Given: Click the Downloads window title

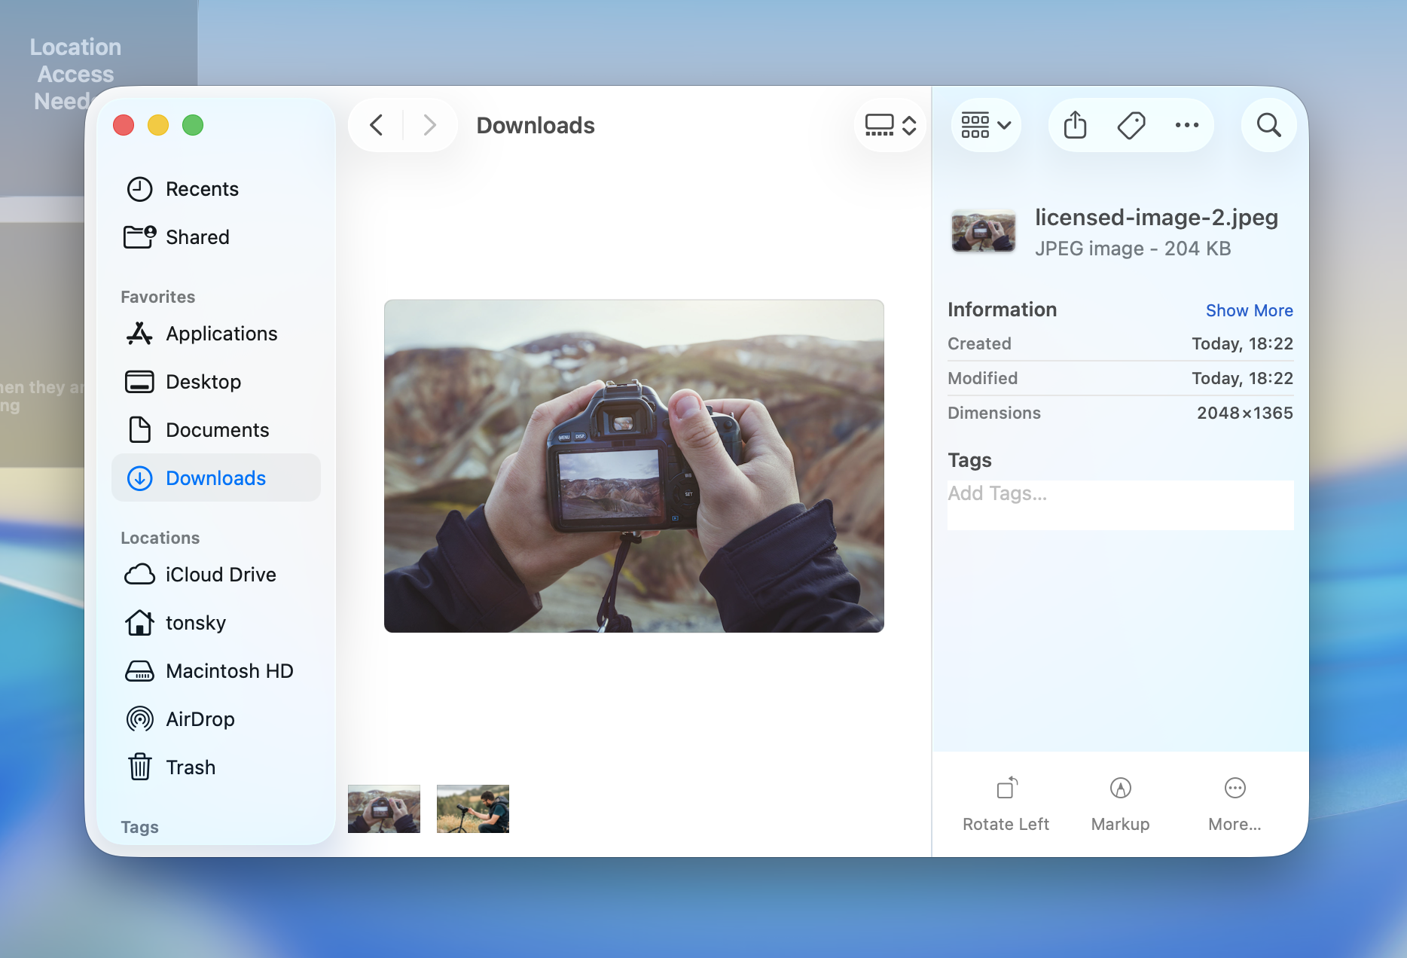Looking at the screenshot, I should click(x=536, y=125).
